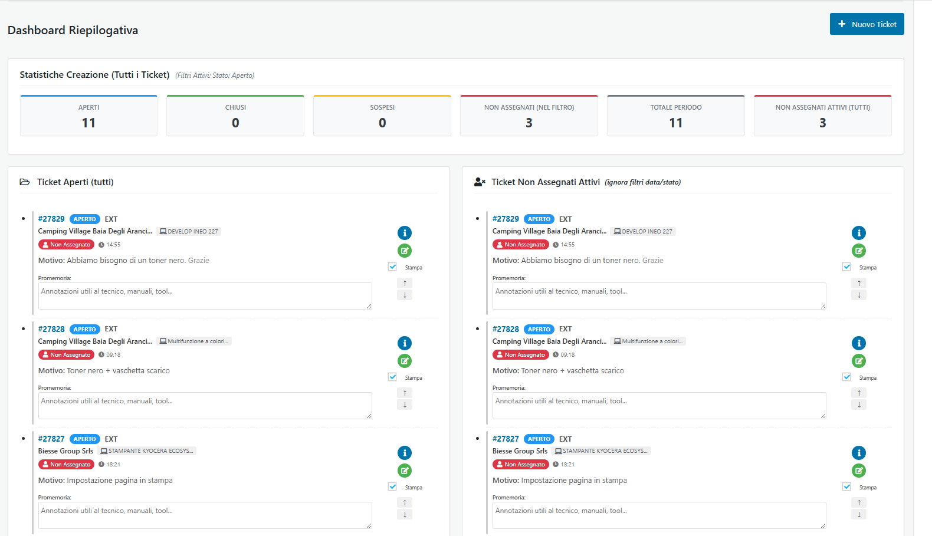Open ticket link #27828 in Ticket Aperti

click(51, 329)
